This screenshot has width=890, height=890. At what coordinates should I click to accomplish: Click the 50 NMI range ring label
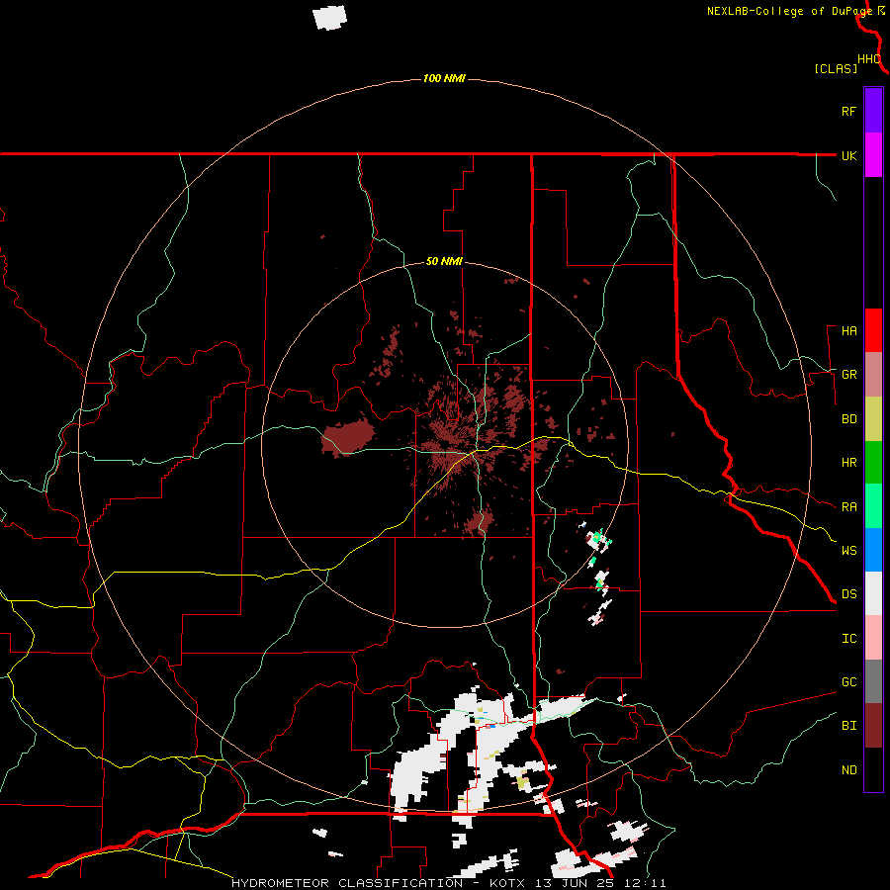coord(444,261)
